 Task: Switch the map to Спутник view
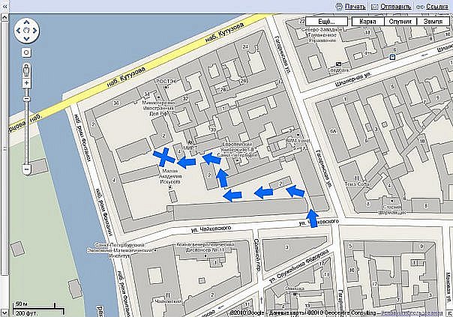400,22
